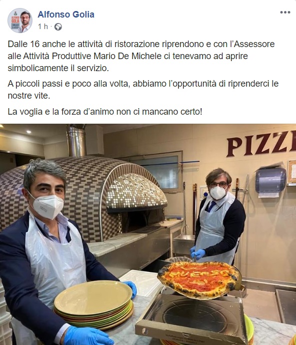Open the three-dot post options menu
Viewport: 296px width, 345px height.
pyautogui.click(x=285, y=13)
